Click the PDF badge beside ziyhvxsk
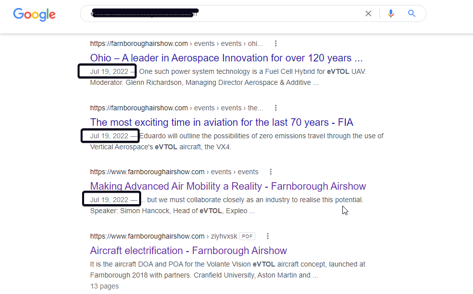Screen dimensions: 473x294 (x=247, y=236)
